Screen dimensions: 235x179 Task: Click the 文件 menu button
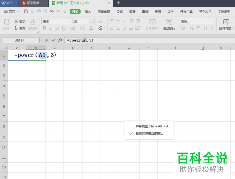(x=12, y=12)
